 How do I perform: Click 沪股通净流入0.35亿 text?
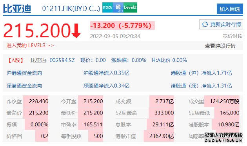pos(106,73)
